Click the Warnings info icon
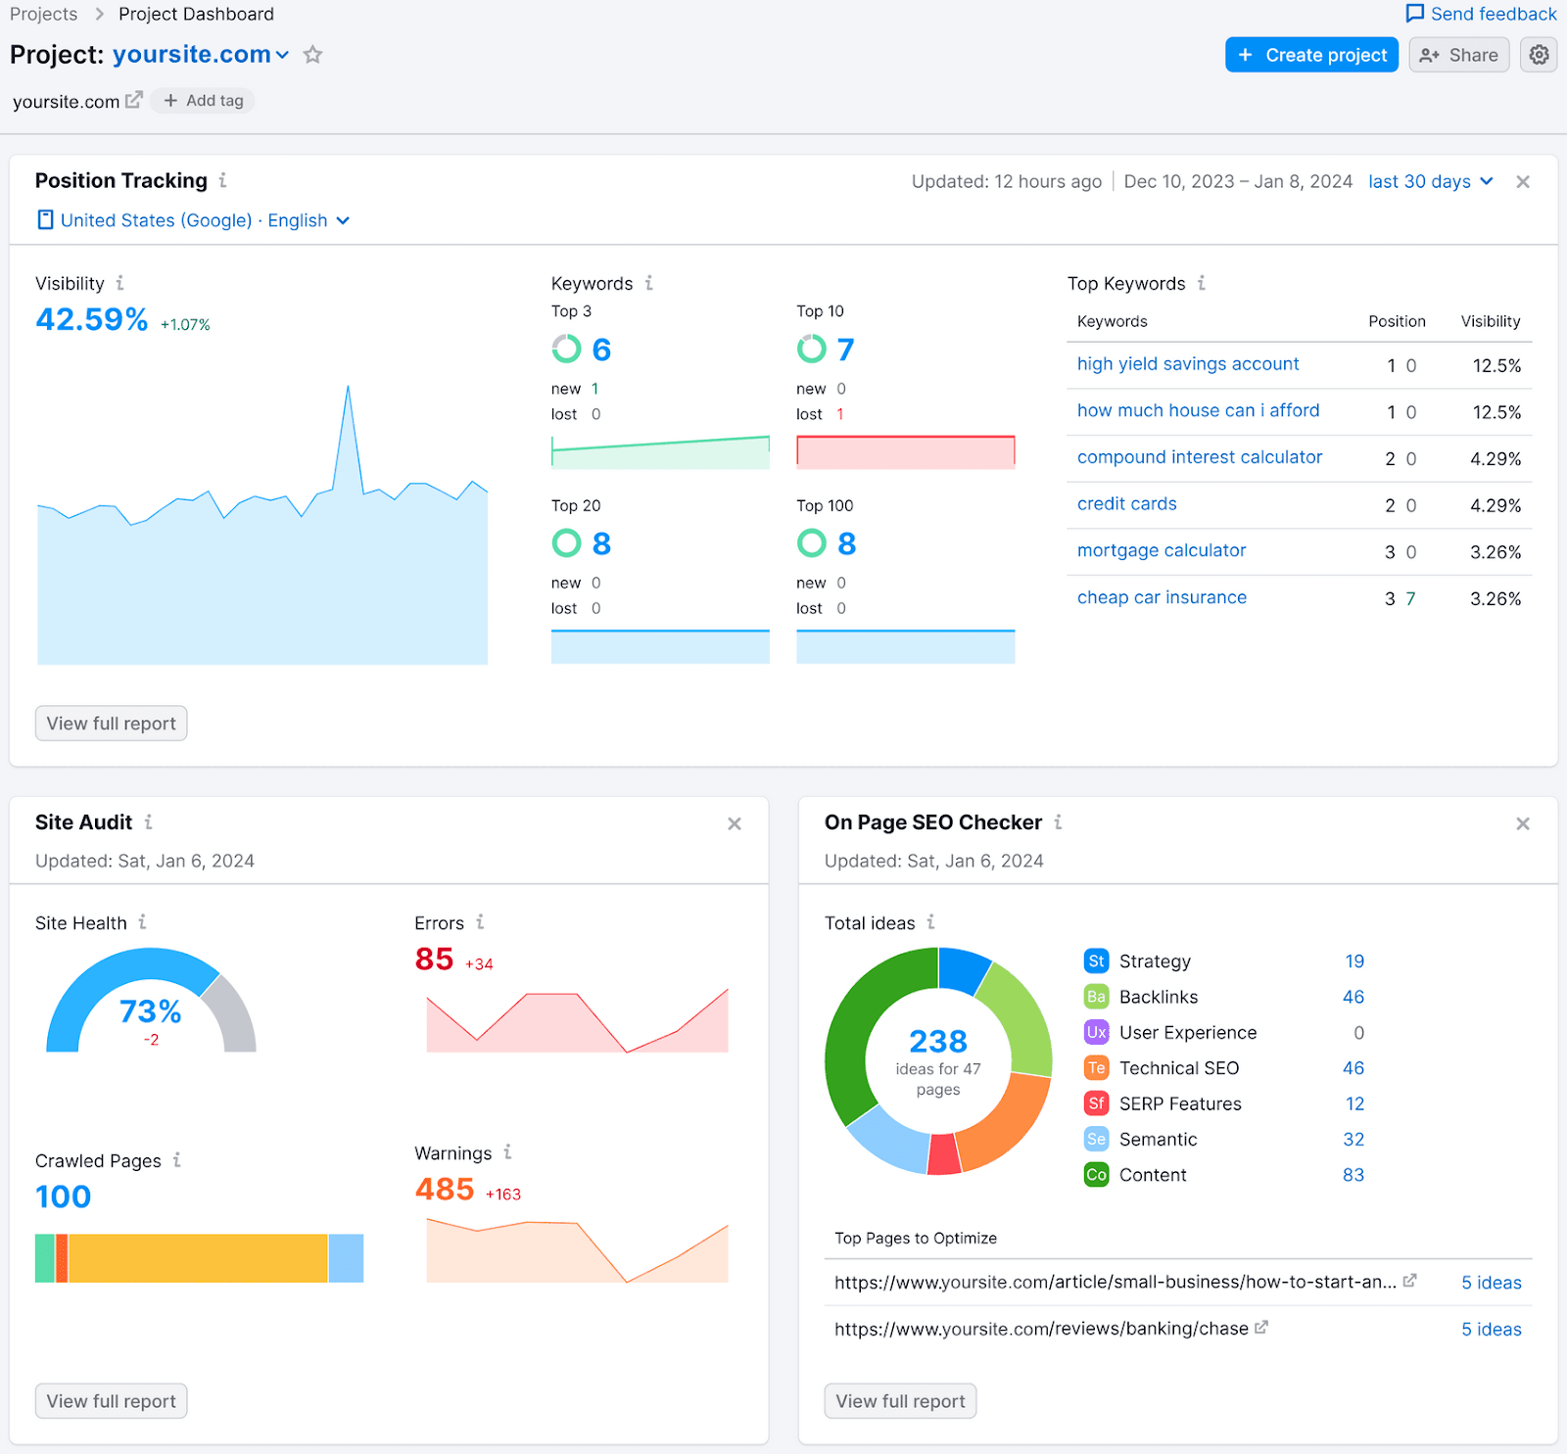This screenshot has height=1454, width=1567. (507, 1152)
